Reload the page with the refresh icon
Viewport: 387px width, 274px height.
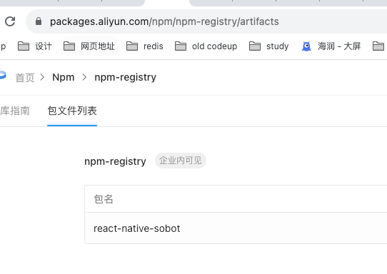click(x=10, y=21)
